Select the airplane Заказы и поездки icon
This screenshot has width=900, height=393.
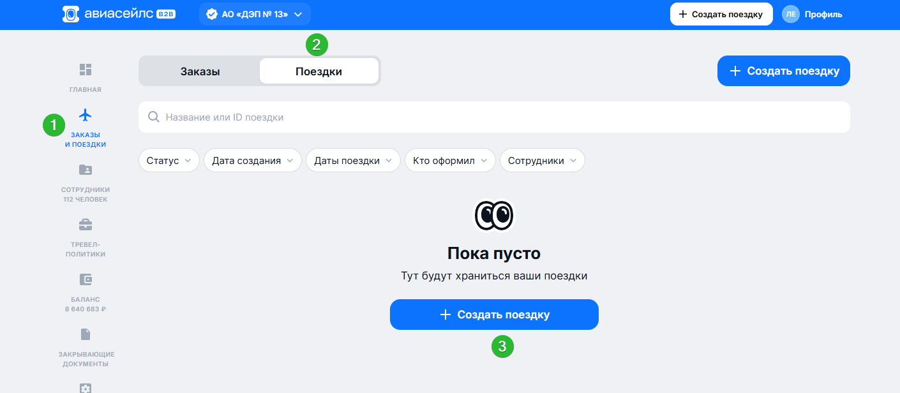point(86,115)
